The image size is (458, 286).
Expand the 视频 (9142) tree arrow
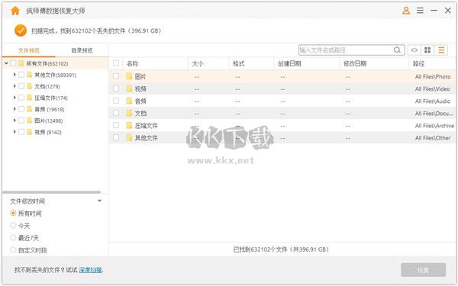pyautogui.click(x=15, y=132)
